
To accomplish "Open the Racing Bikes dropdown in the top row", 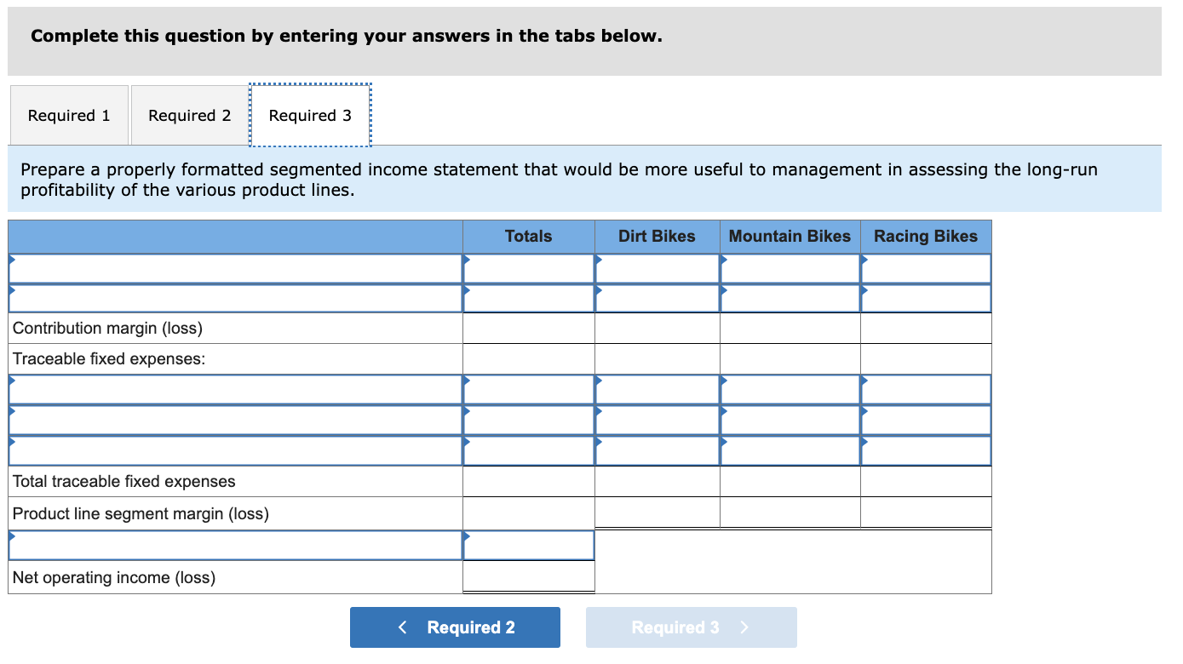I will pyautogui.click(x=926, y=267).
